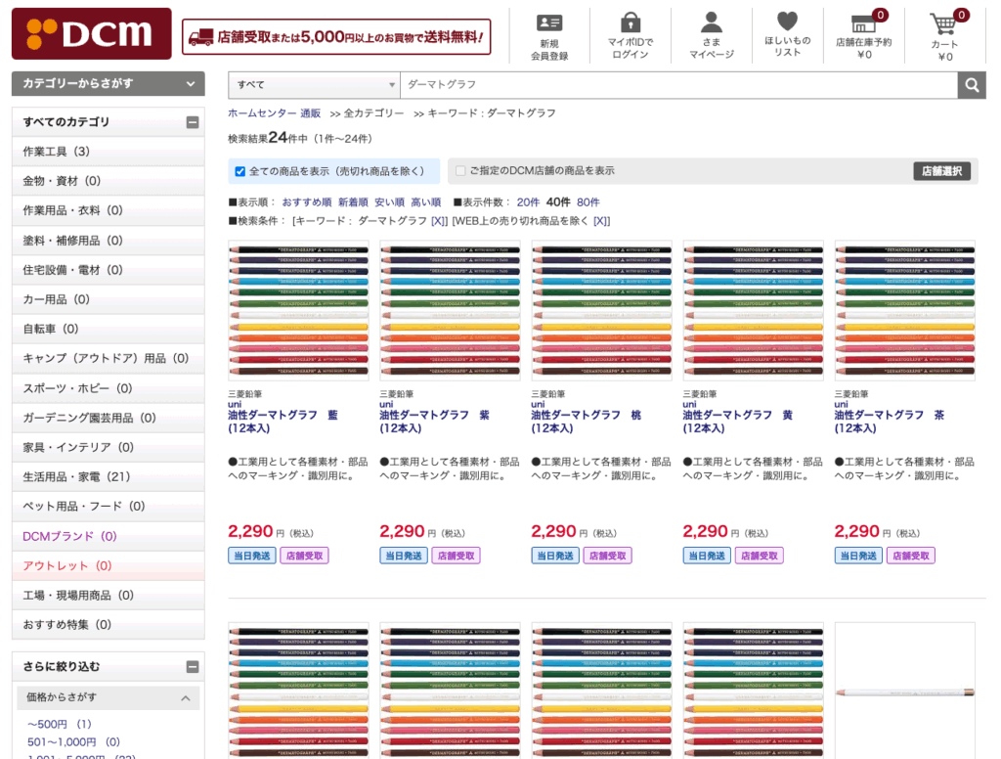Open カテゴリーからさがす dropdown
Image resolution: width=1001 pixels, height=759 pixels.
108,84
